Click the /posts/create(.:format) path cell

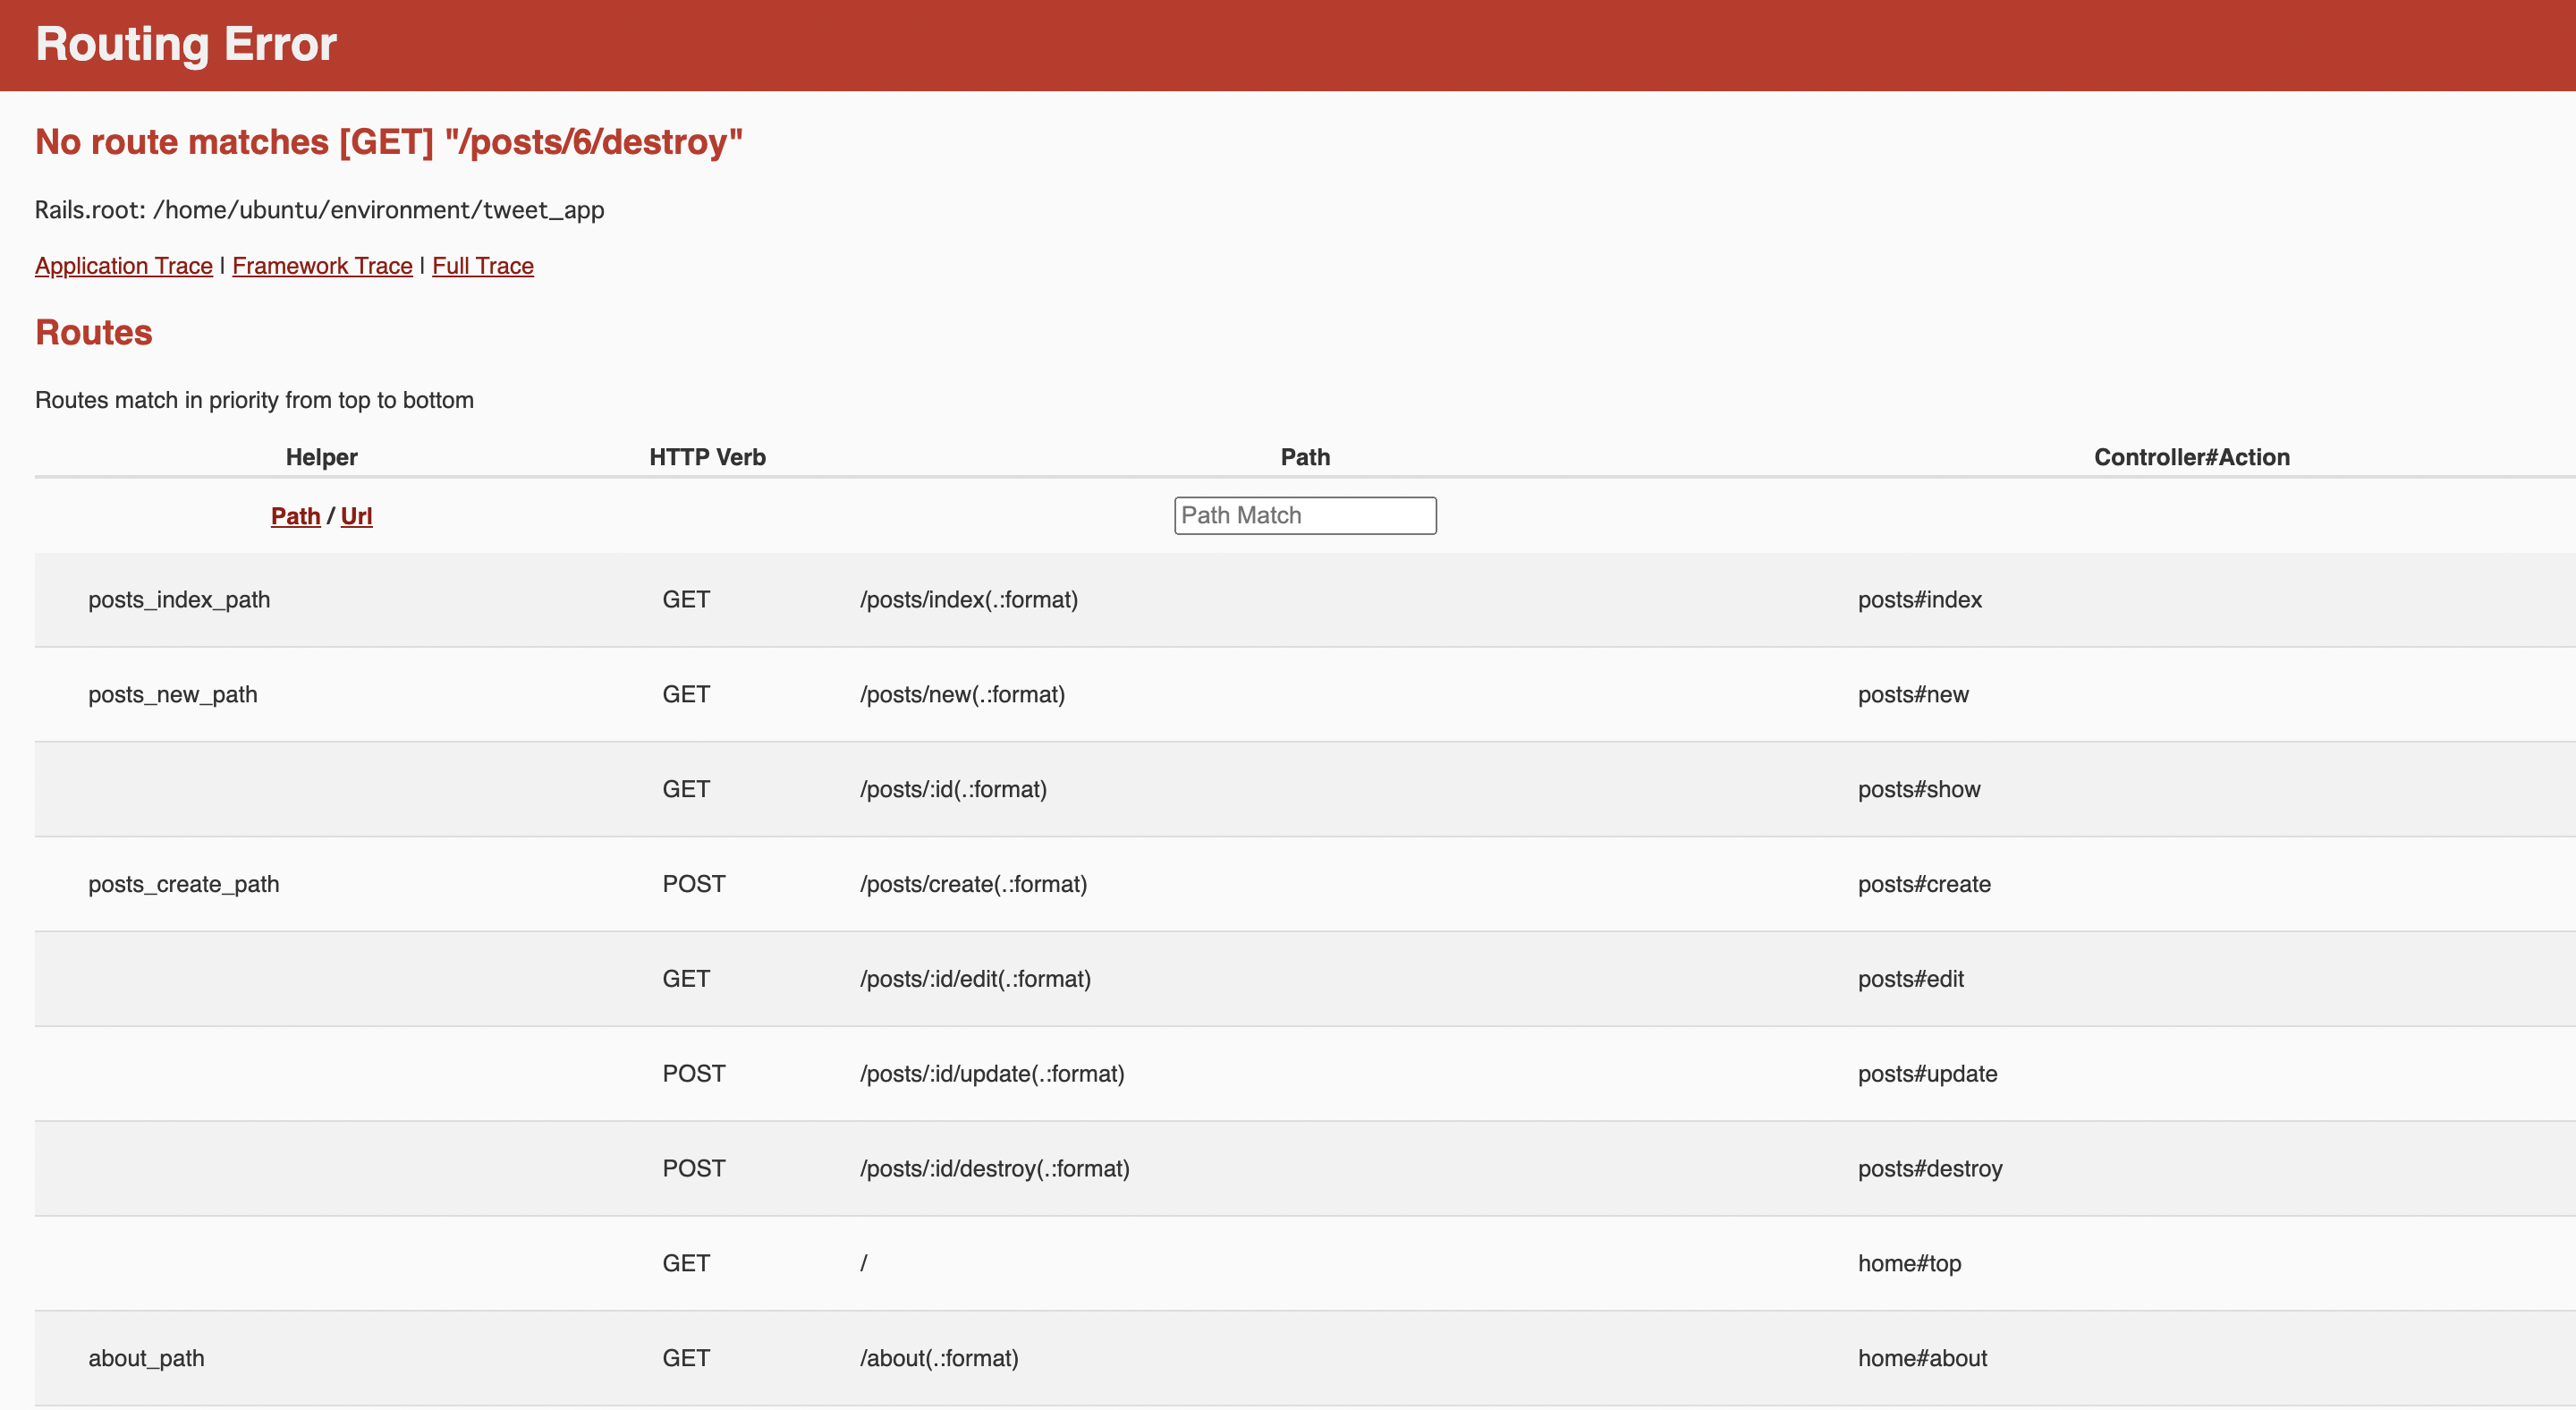[973, 884]
